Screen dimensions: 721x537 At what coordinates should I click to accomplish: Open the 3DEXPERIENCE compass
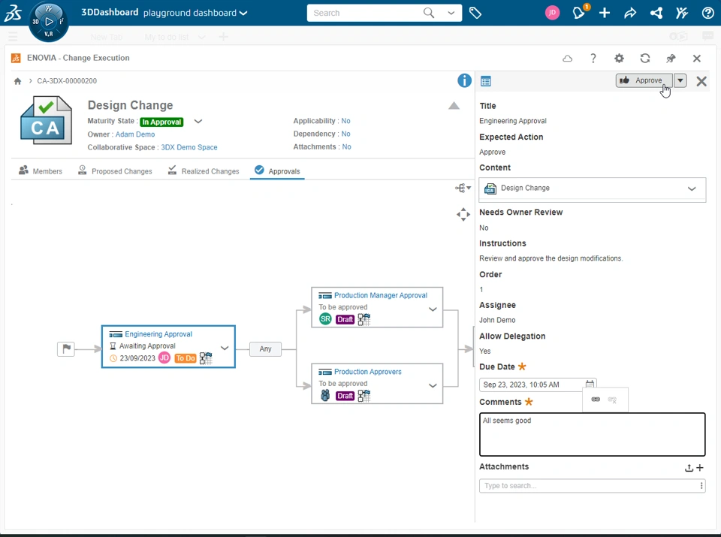pos(48,22)
